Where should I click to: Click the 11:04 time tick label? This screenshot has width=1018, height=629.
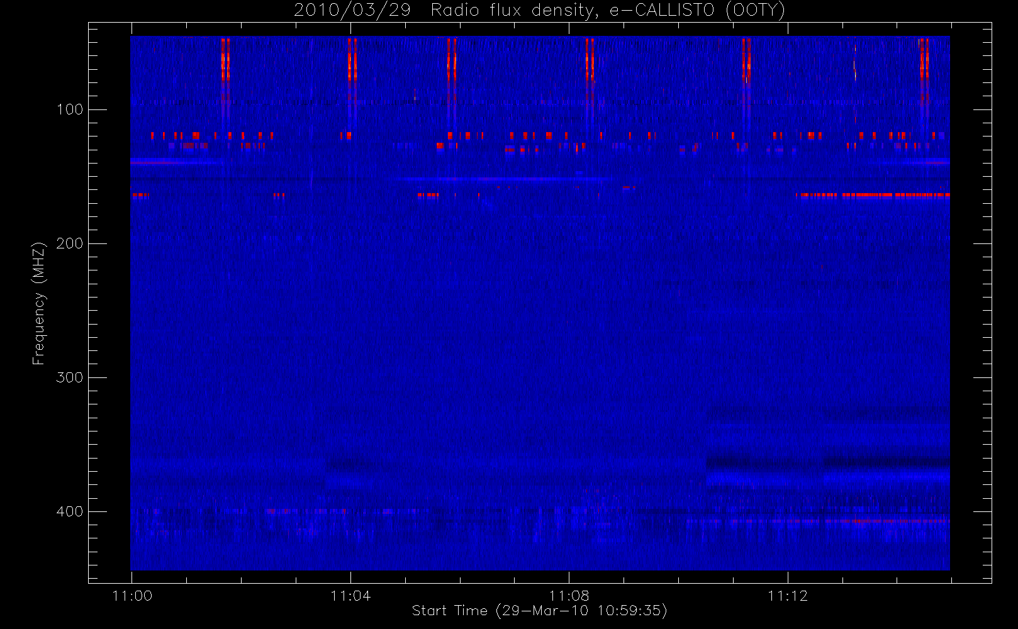pos(350,596)
